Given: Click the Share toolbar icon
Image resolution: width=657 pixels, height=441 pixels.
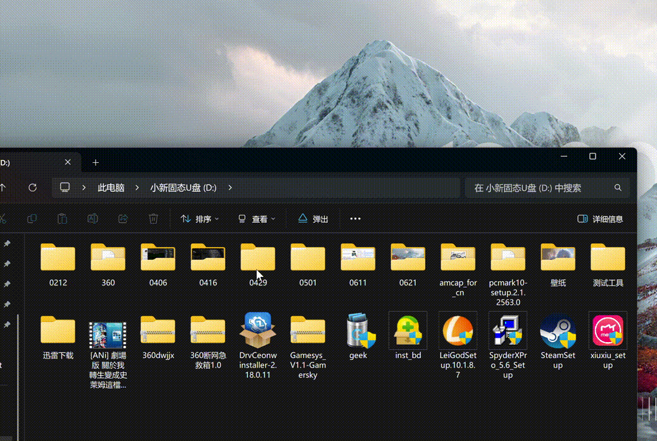Looking at the screenshot, I should [x=123, y=219].
